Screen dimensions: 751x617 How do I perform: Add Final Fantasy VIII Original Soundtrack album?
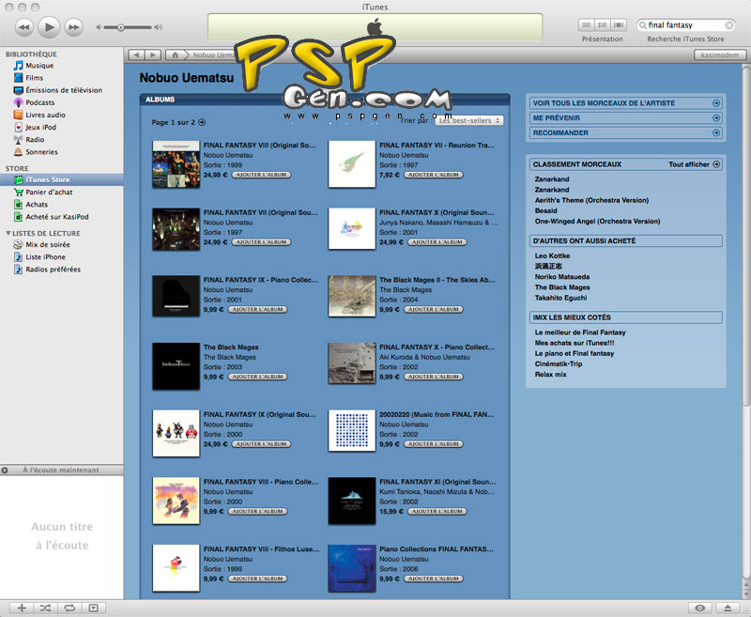(261, 175)
